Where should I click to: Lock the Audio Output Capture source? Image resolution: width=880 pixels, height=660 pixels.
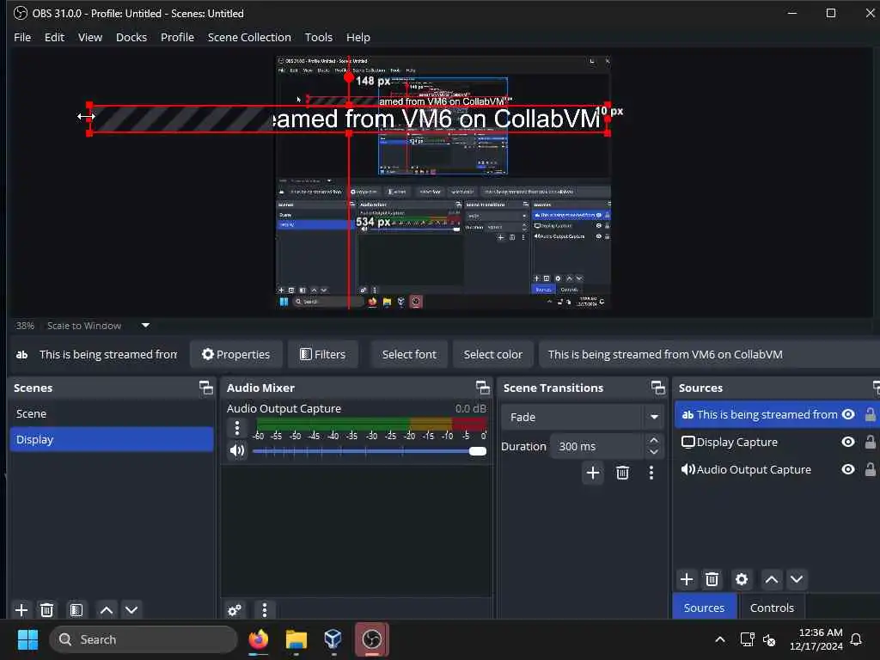point(870,469)
